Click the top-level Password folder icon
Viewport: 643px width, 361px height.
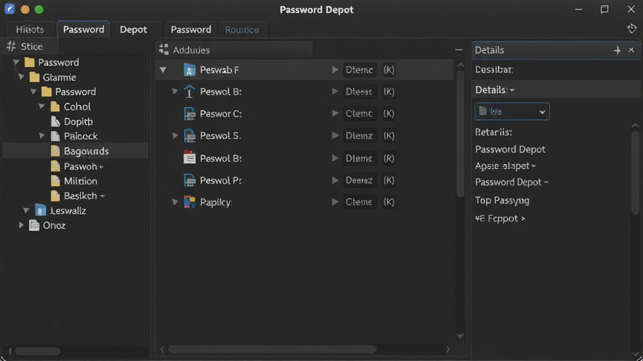tap(29, 62)
